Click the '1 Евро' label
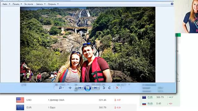 [52, 108]
